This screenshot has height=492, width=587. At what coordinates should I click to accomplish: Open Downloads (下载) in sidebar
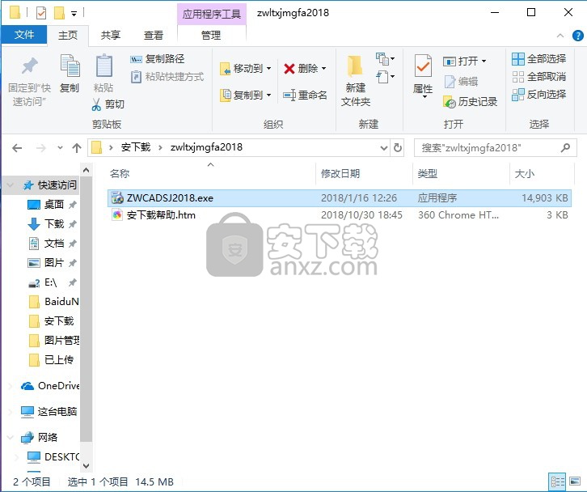[x=53, y=224]
